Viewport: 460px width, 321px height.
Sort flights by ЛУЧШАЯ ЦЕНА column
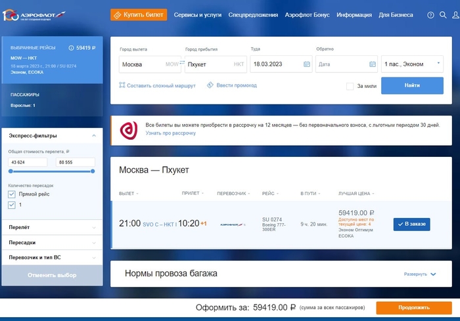356,194
